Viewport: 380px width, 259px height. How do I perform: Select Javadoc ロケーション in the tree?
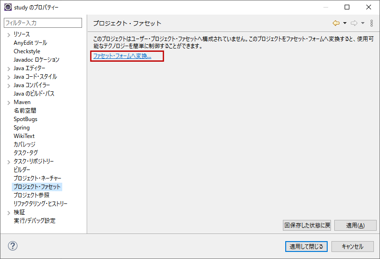coord(36,60)
